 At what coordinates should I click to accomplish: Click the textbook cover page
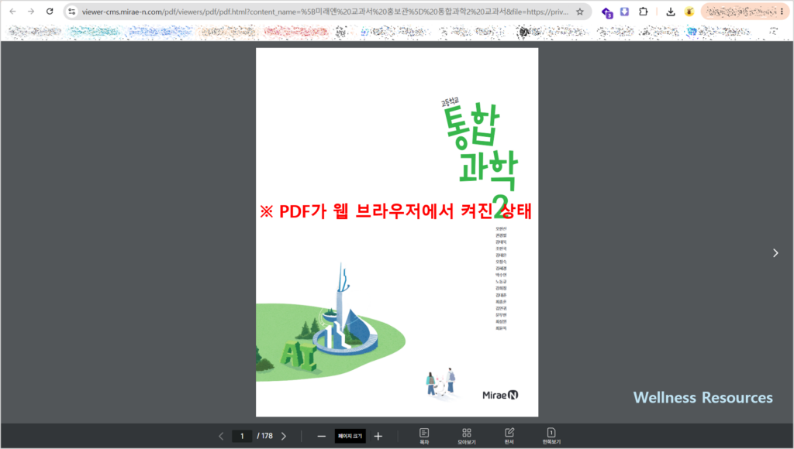tap(397, 232)
